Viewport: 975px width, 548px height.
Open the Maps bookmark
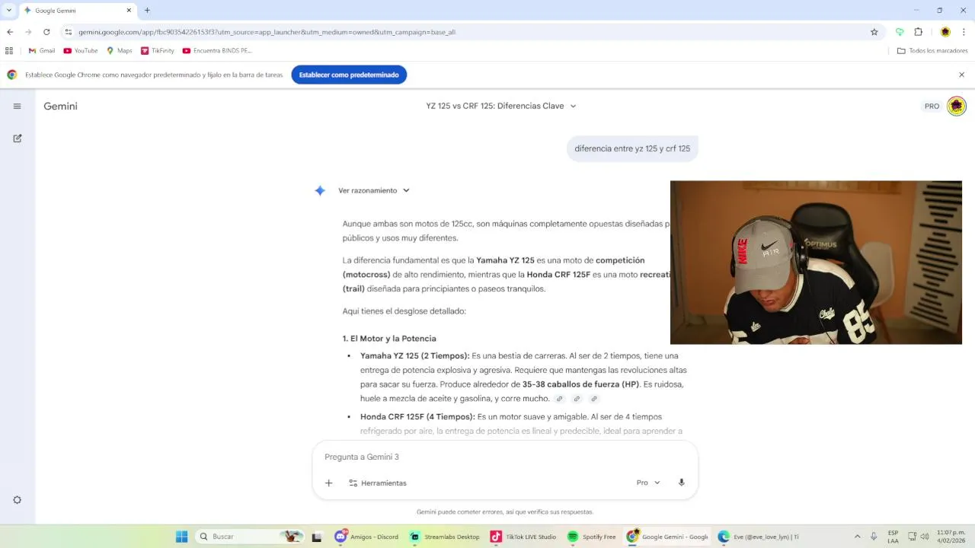coord(120,51)
